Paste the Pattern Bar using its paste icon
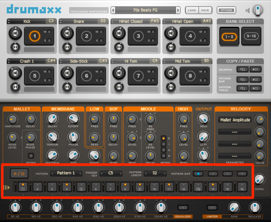Screen dimensions: 271x222 pos(255,80)
